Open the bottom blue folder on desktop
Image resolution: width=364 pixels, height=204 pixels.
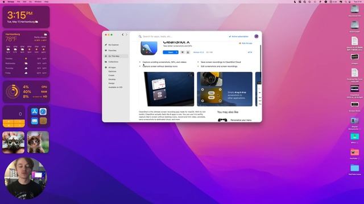(354, 168)
